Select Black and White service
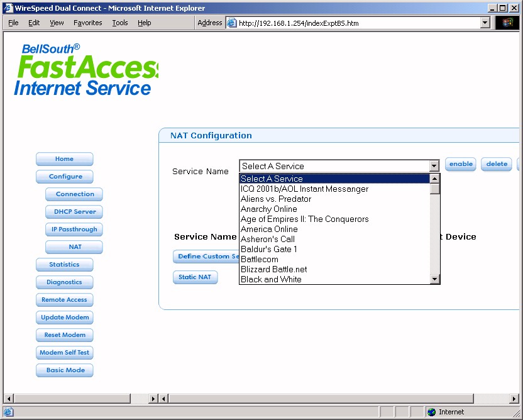 point(334,279)
